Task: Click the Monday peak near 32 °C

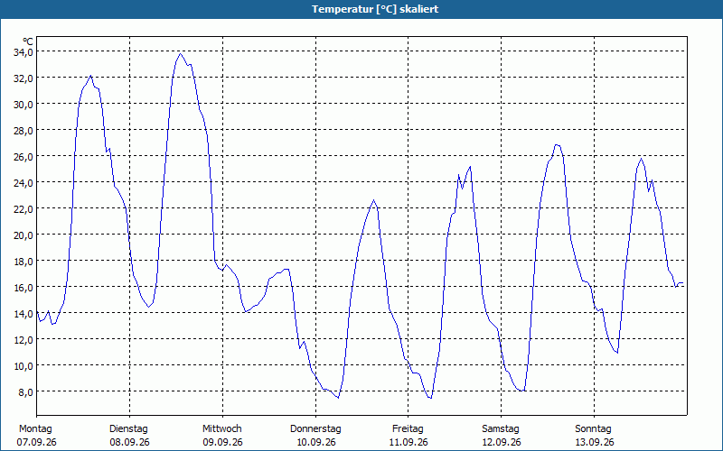Action: tap(91, 76)
